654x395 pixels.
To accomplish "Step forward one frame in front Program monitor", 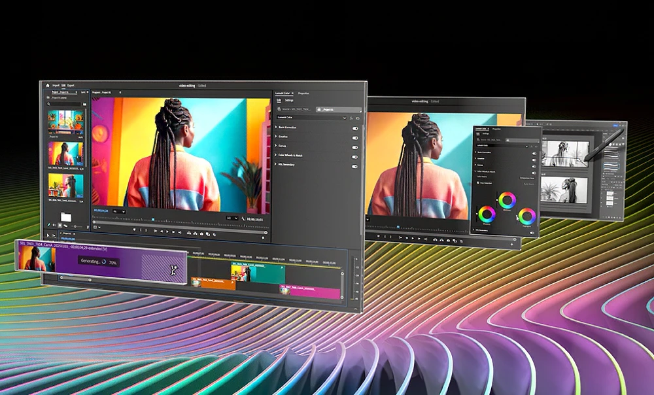I will pyautogui.click(x=173, y=232).
